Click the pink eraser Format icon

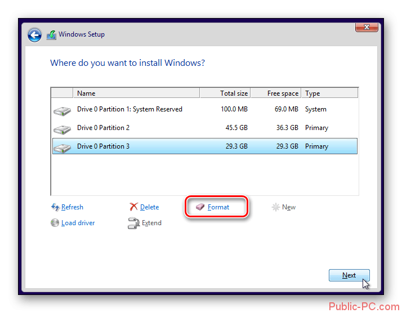tap(200, 207)
